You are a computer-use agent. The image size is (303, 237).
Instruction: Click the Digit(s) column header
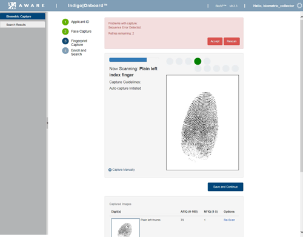[116, 212]
